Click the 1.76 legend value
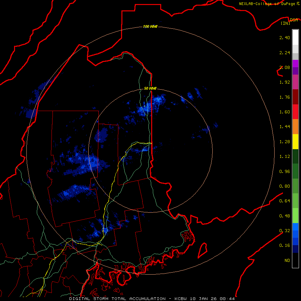 click(x=285, y=97)
